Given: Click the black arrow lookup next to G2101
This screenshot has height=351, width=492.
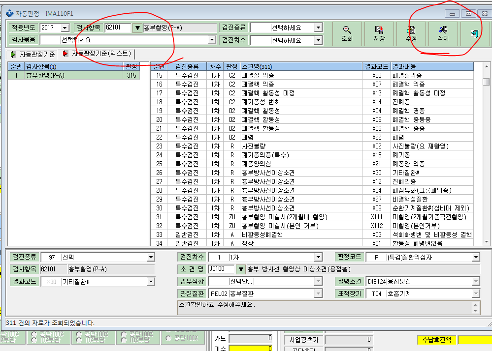Looking at the screenshot, I should click(x=137, y=28).
